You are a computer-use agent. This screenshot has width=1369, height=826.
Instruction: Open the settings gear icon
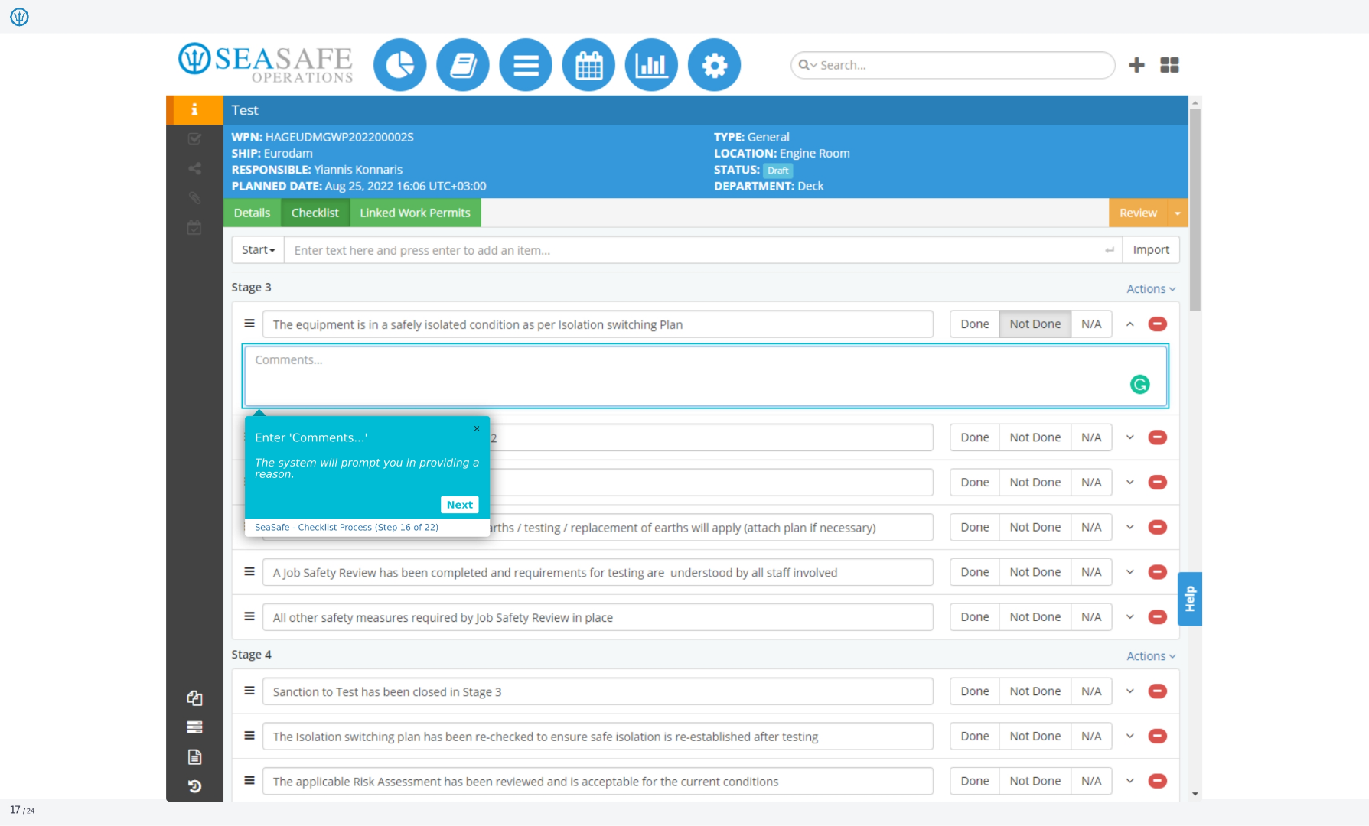[x=714, y=65]
